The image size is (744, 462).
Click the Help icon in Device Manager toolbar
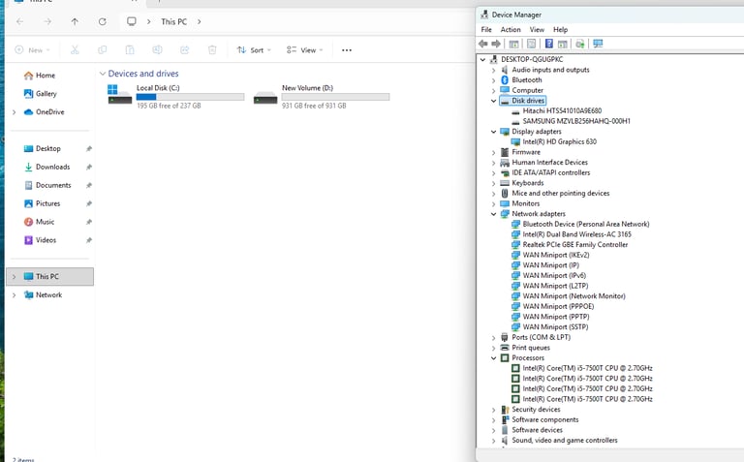(548, 44)
